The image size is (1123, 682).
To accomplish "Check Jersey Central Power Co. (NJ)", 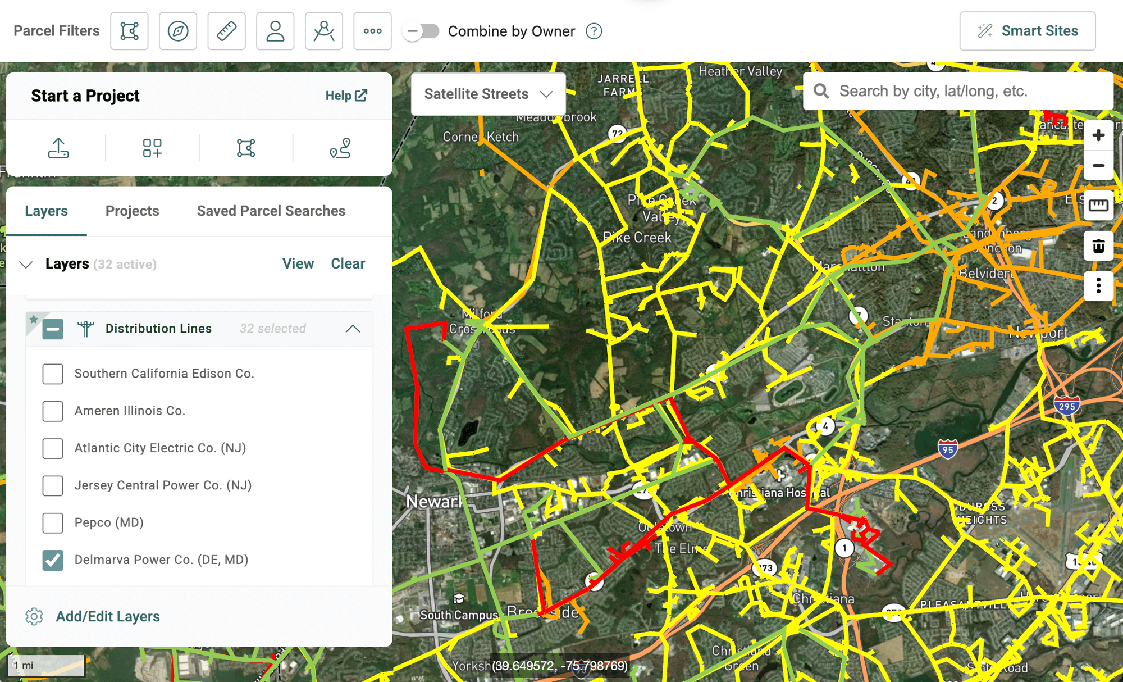I will [53, 485].
